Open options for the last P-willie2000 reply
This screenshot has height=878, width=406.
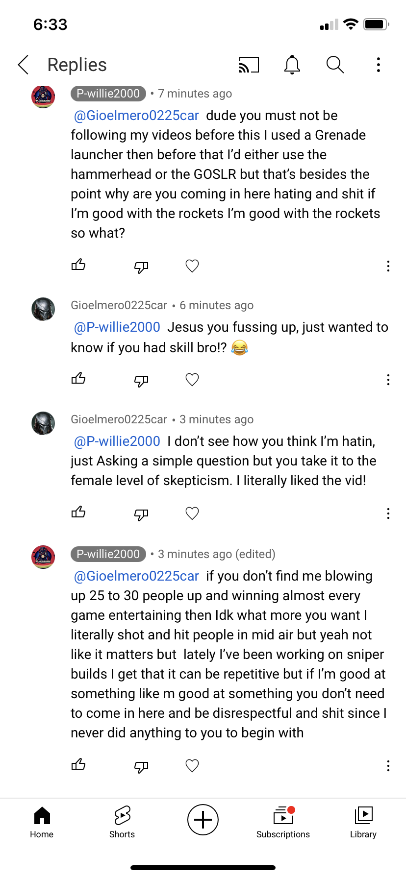tap(388, 766)
